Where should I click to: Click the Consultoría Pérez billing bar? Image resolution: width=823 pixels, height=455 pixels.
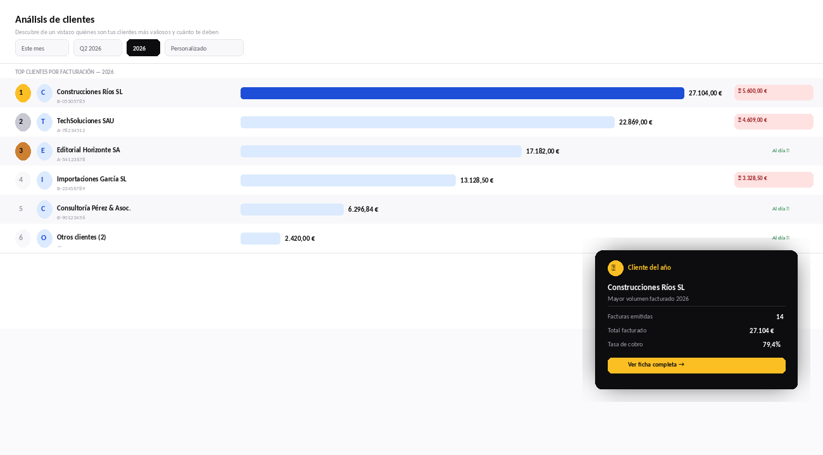[x=292, y=210]
